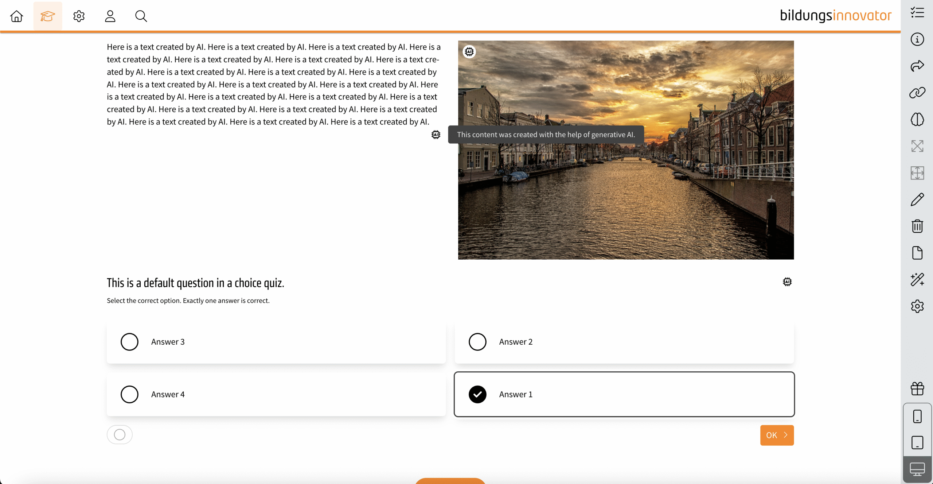Select the Answer 3 radio option
933x484 pixels.
(129, 342)
